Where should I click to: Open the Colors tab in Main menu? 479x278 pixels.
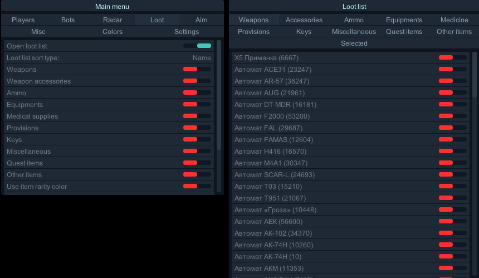click(x=113, y=31)
